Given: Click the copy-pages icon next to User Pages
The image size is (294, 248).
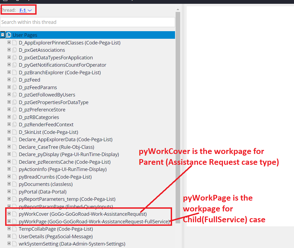Looking at the screenshot, I should coord(9,35).
